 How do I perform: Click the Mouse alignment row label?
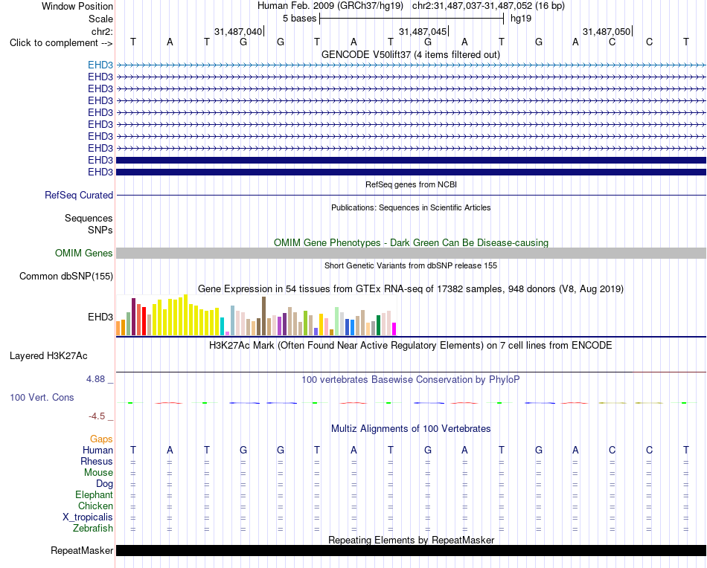(99, 473)
